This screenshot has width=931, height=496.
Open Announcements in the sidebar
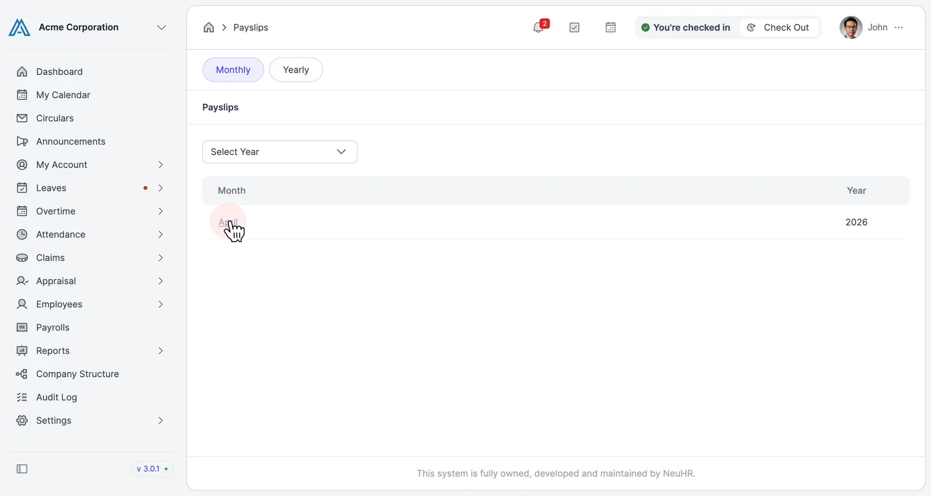[x=71, y=141]
